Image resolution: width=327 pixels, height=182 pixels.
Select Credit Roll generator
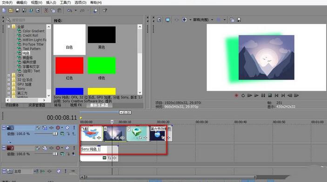coord(30,35)
